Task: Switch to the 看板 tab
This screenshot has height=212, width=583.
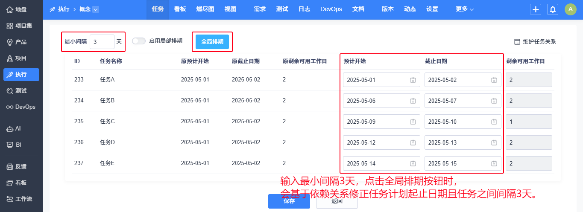Action: (180, 9)
